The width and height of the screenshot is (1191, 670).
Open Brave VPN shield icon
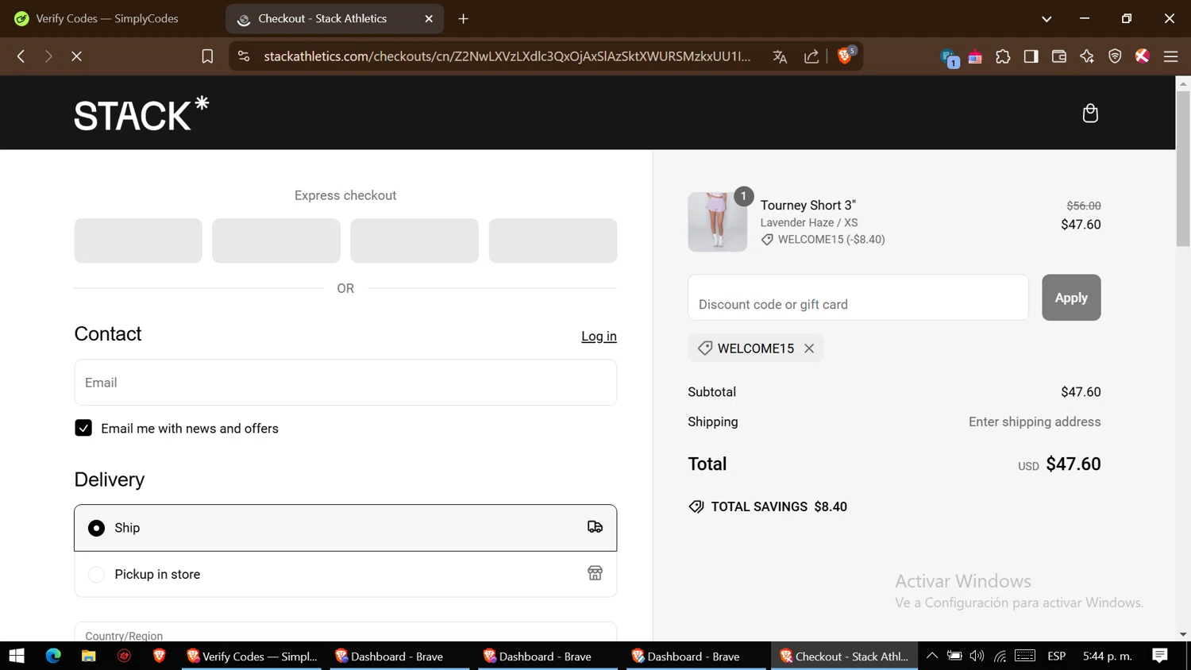1115,56
